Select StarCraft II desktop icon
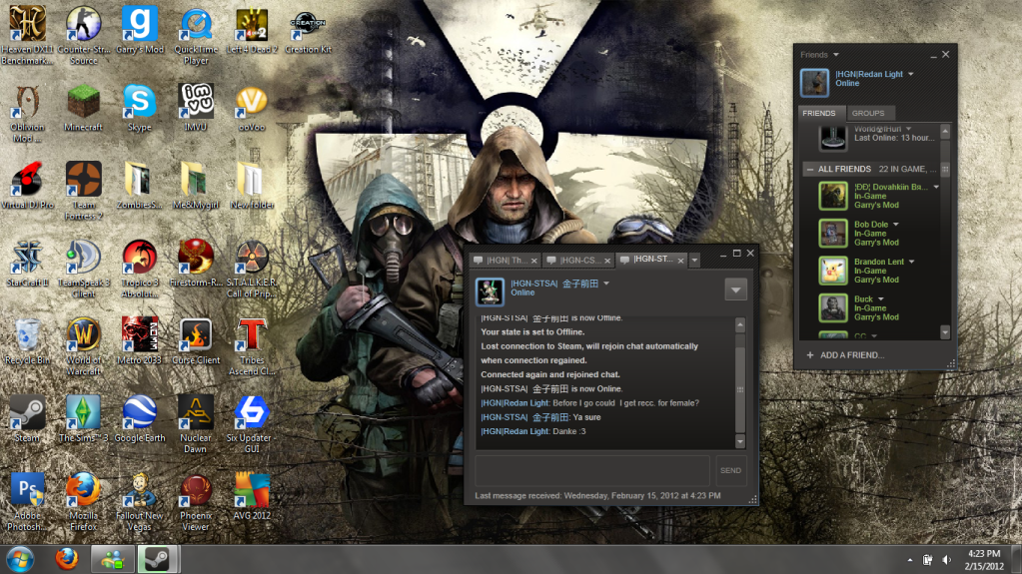1022x574 pixels. coord(27,264)
